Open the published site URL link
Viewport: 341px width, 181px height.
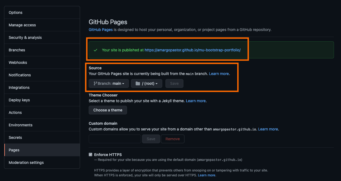click(193, 50)
